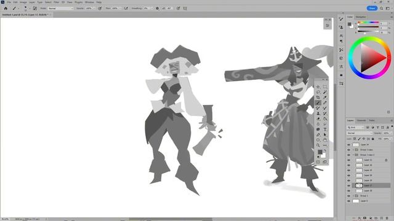Create a new group folder icon
Image resolution: width=394 pixels, height=221 pixels.
coord(376,219)
